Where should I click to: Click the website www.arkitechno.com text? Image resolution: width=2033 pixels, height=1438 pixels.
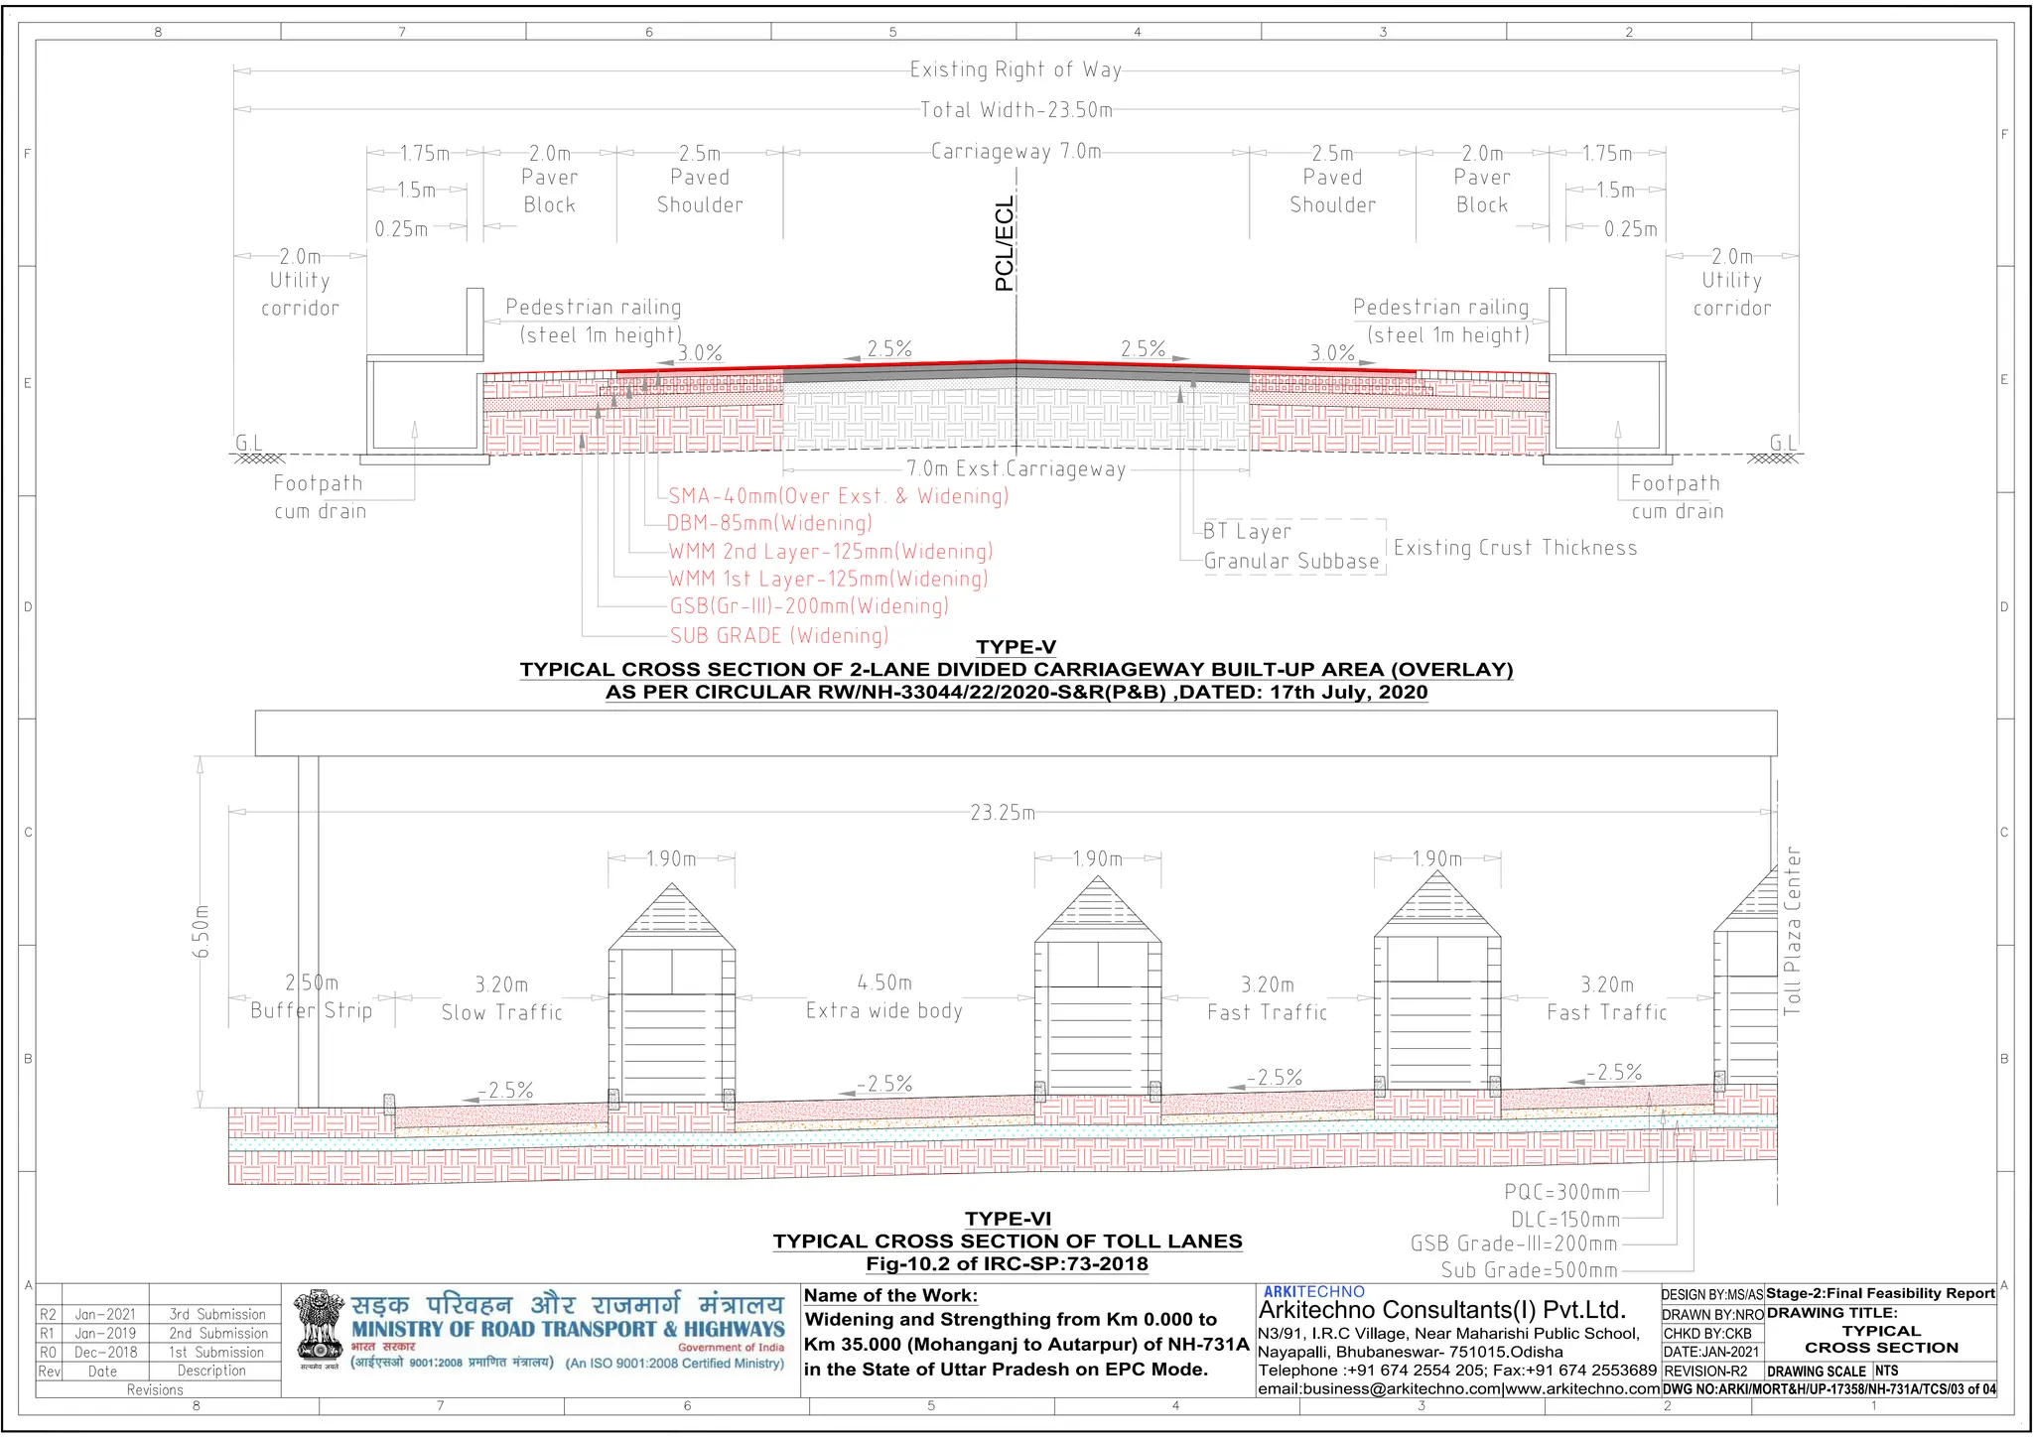(x=1582, y=1389)
